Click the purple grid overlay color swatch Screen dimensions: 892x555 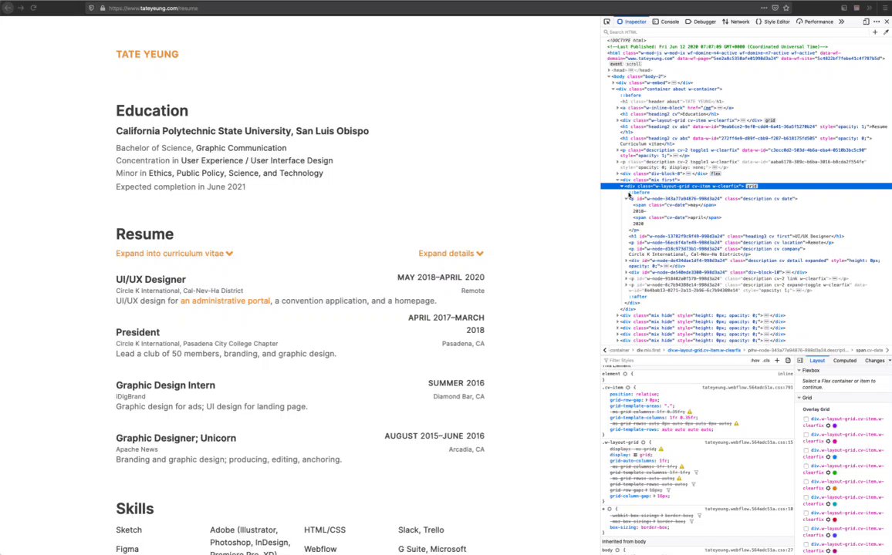pyautogui.click(x=835, y=425)
